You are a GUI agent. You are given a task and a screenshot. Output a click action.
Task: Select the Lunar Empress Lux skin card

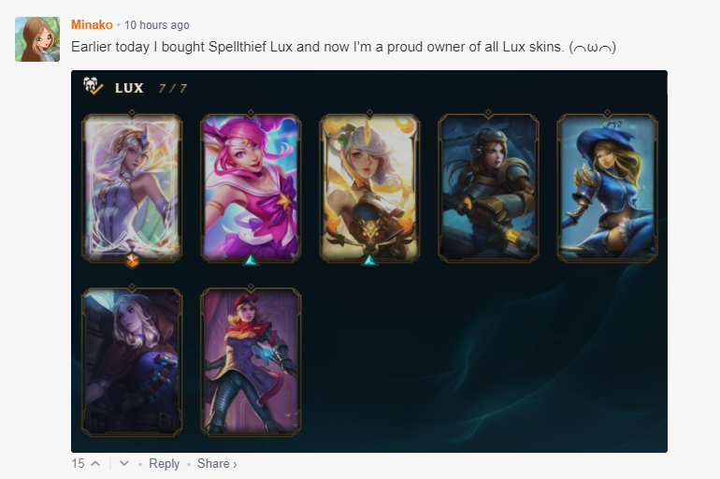tap(369, 188)
